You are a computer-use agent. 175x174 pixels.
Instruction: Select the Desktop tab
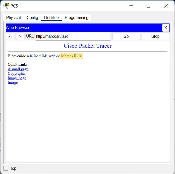click(51, 17)
